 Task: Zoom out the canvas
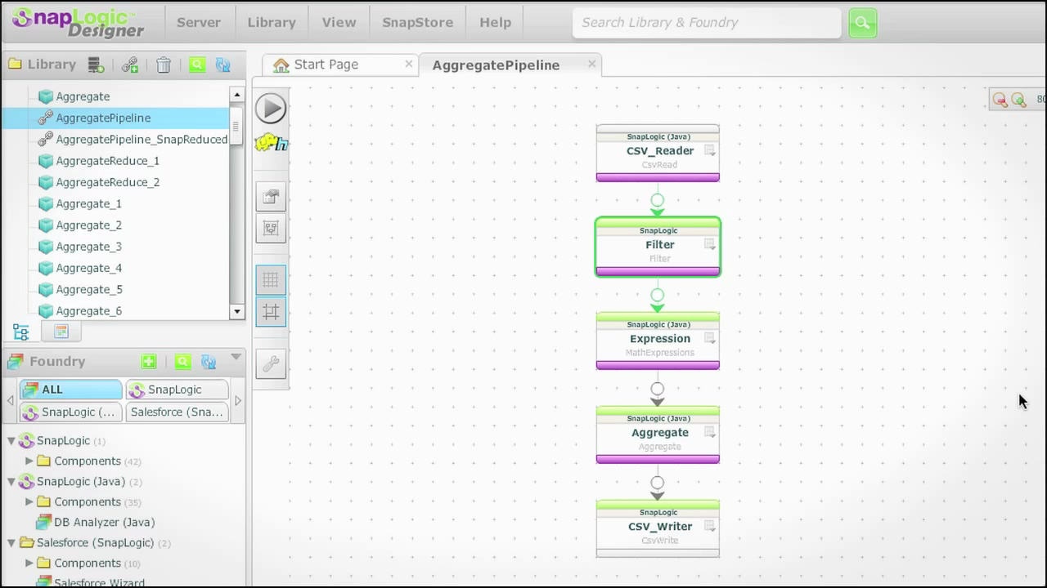[x=1000, y=100]
